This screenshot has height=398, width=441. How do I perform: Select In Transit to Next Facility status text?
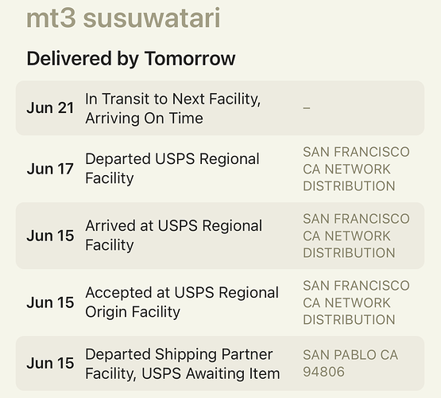coord(173,99)
